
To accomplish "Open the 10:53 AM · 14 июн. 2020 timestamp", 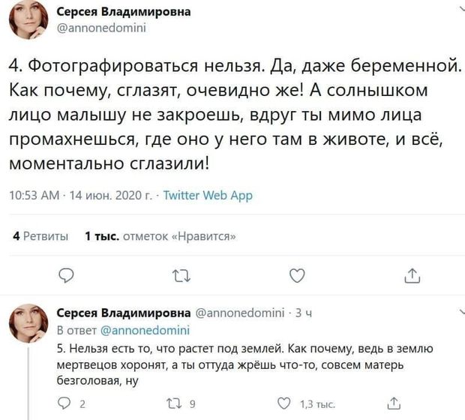I will (79, 196).
